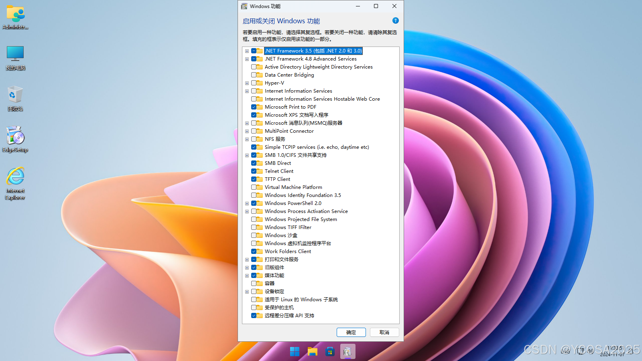Enable the Hyper-V checkbox
The image size is (642, 361).
tap(254, 83)
